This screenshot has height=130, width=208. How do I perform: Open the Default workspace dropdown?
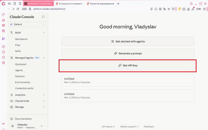click(27, 24)
